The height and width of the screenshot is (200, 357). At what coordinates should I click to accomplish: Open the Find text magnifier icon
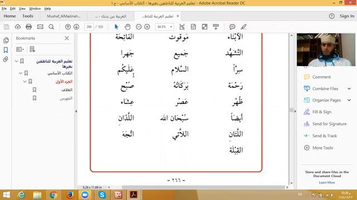[x=51, y=27]
